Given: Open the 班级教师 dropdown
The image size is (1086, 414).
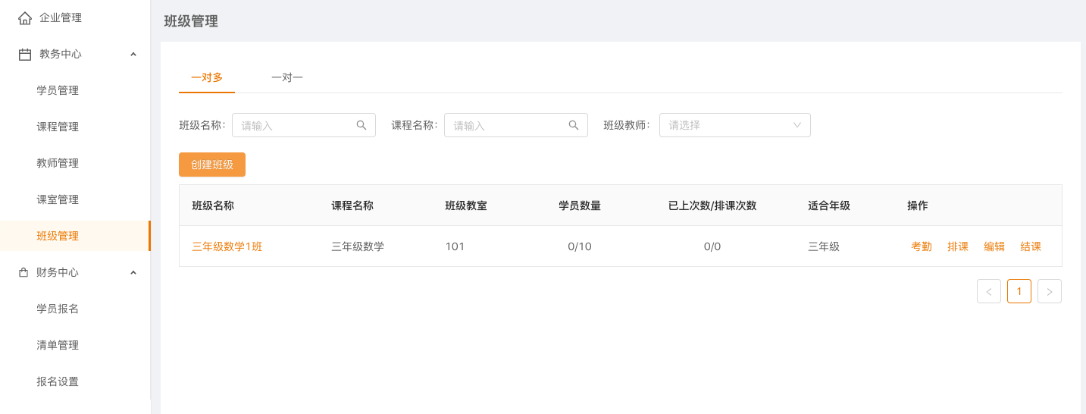Looking at the screenshot, I should [x=734, y=125].
